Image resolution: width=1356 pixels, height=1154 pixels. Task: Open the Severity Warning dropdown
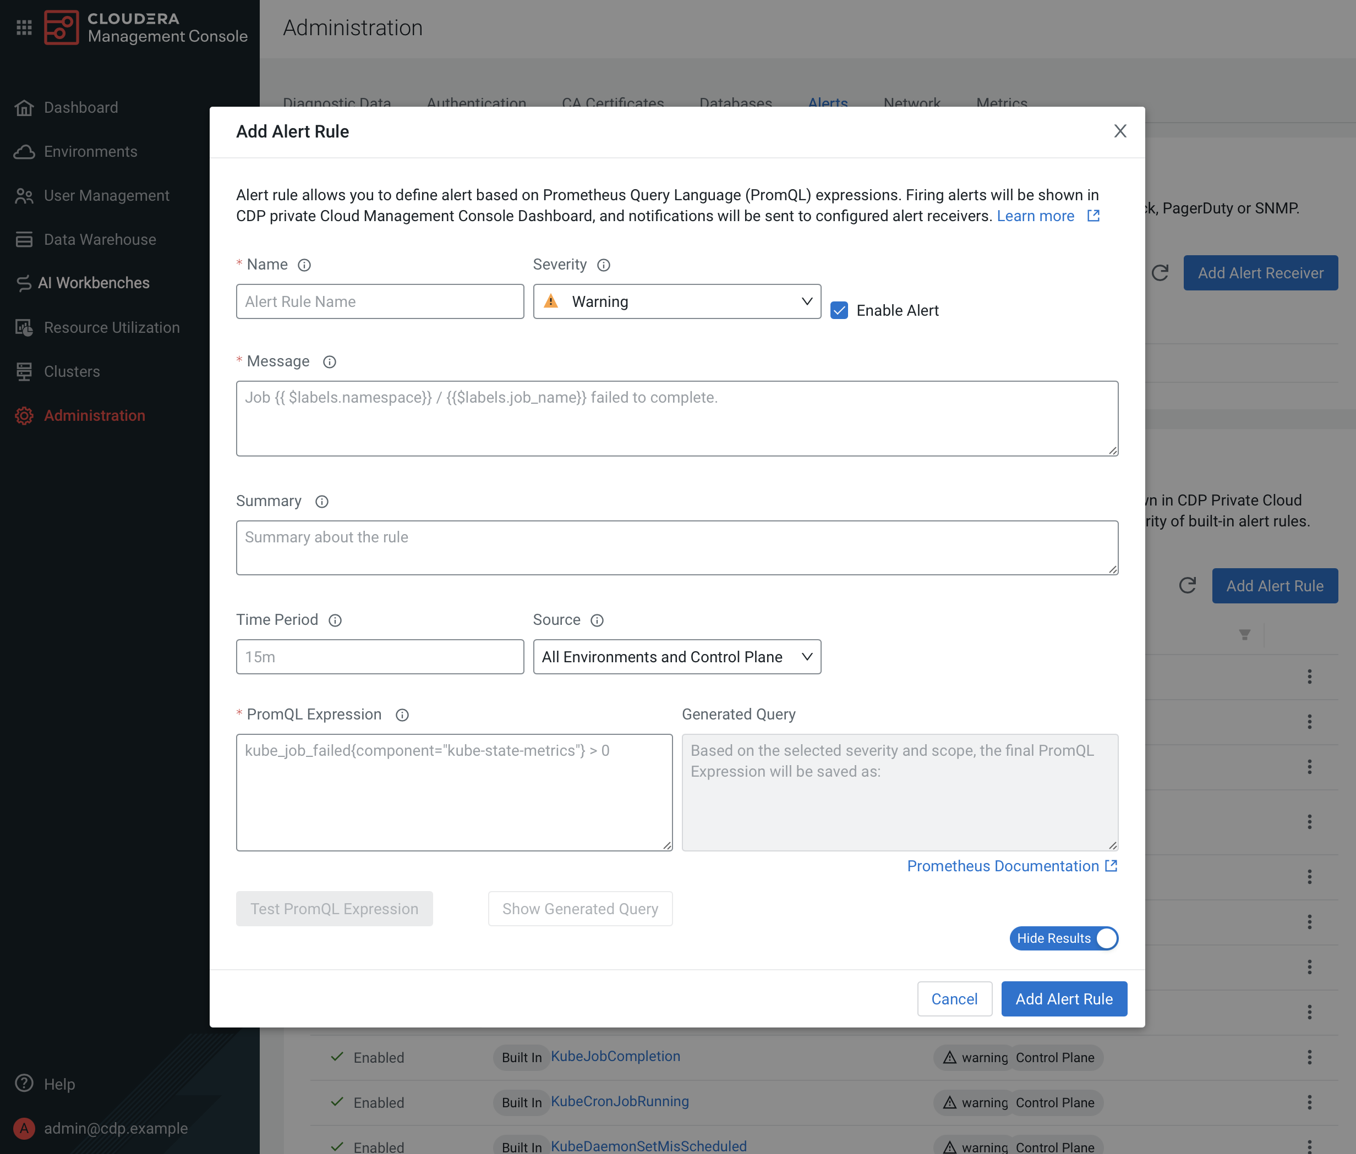point(677,301)
